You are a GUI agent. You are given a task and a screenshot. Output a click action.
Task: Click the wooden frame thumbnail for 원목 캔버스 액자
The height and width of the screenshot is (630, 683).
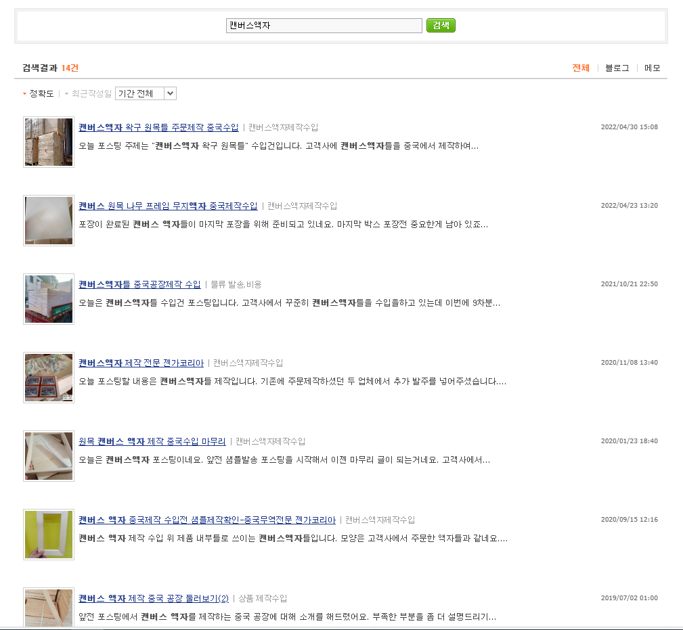click(49, 456)
